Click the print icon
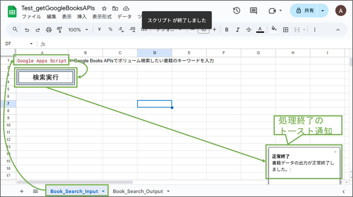Screen dimensions: 353x197 [49, 30]
